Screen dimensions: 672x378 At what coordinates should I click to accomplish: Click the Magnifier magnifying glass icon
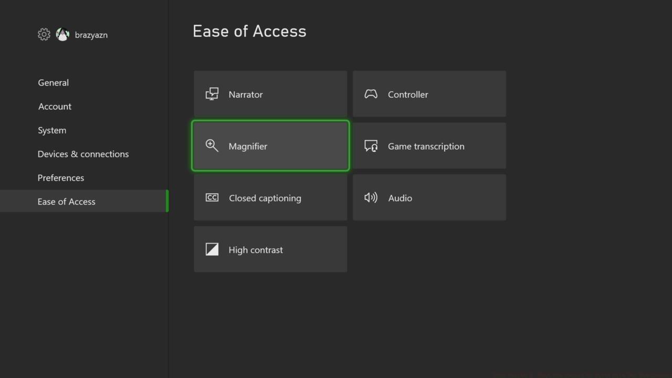coord(212,146)
